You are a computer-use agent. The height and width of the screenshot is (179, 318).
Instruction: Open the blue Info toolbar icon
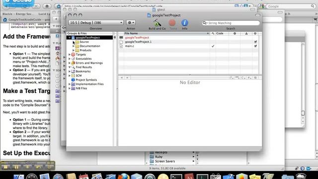click(x=184, y=22)
